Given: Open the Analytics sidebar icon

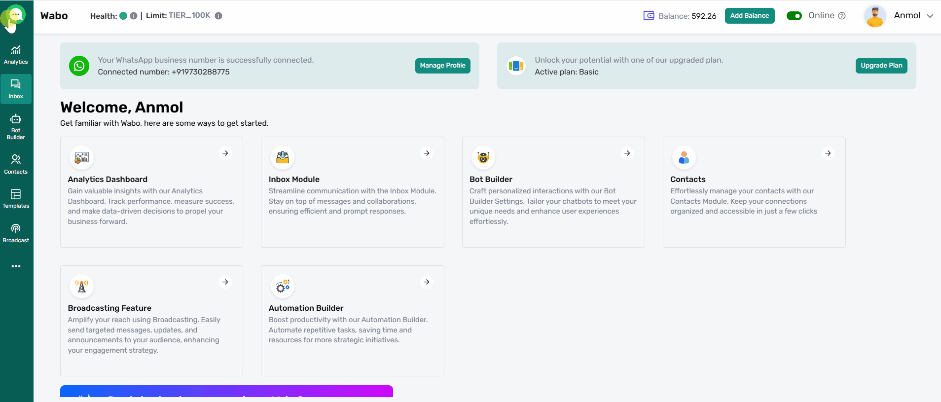Looking at the screenshot, I should point(16,54).
